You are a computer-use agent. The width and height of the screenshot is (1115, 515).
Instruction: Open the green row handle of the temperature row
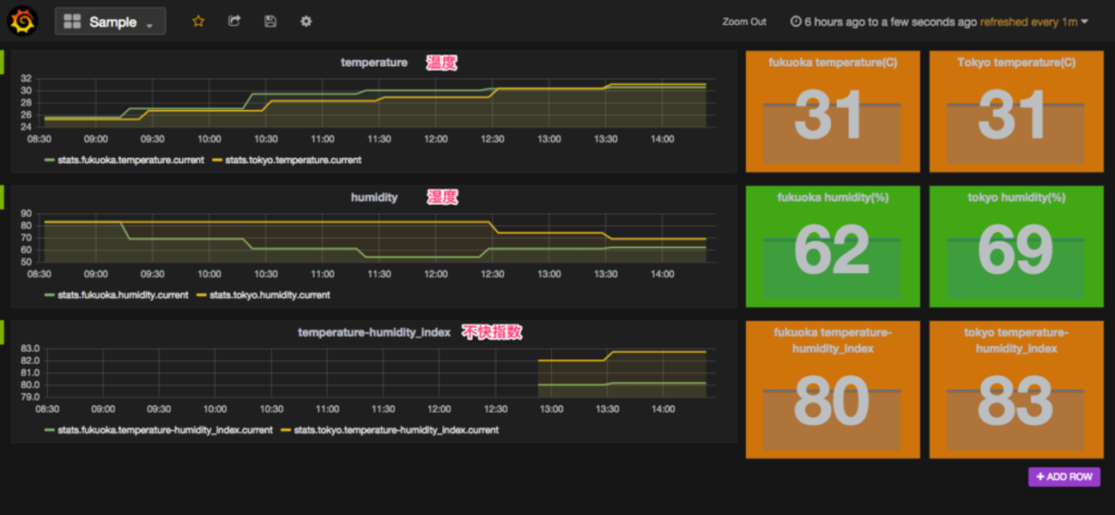pyautogui.click(x=3, y=62)
